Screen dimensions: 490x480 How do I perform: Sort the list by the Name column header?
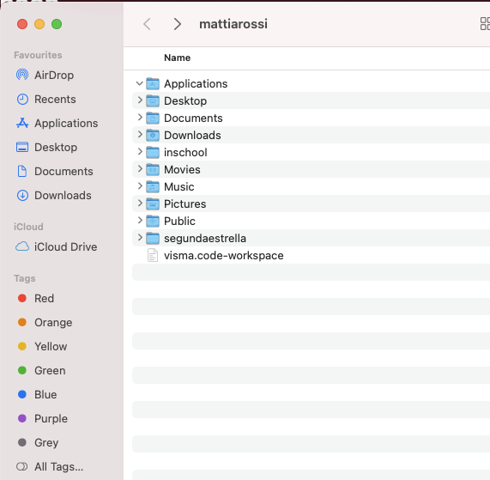177,58
